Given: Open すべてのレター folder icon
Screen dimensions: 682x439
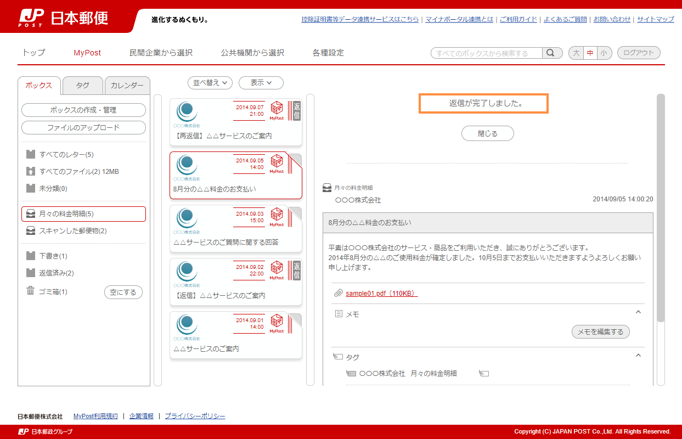Looking at the screenshot, I should (31, 154).
